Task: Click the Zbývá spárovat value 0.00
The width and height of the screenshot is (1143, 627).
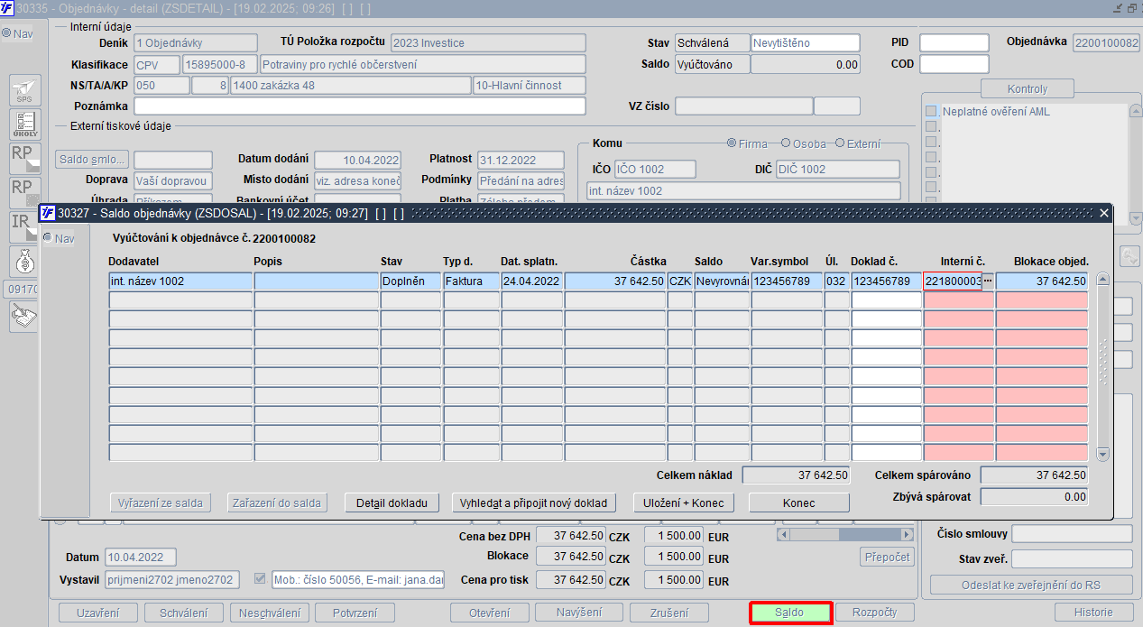Action: pos(1034,496)
